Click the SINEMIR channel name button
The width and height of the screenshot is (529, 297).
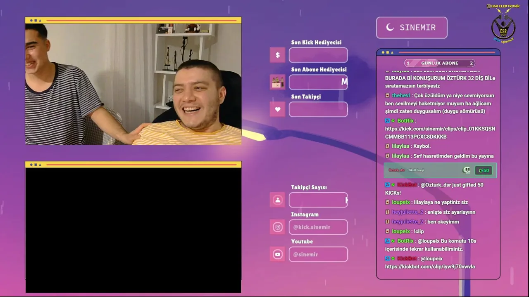(412, 28)
